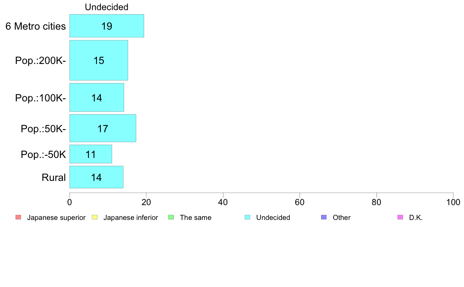Click the 6 Metro cities axis label
464x287 pixels.
[x=36, y=26]
